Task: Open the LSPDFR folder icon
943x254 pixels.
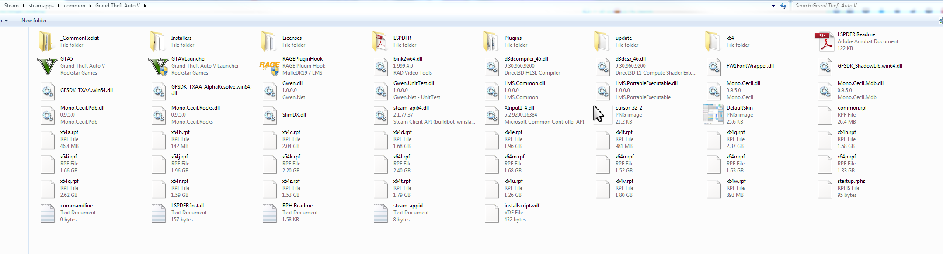Action: tap(379, 41)
